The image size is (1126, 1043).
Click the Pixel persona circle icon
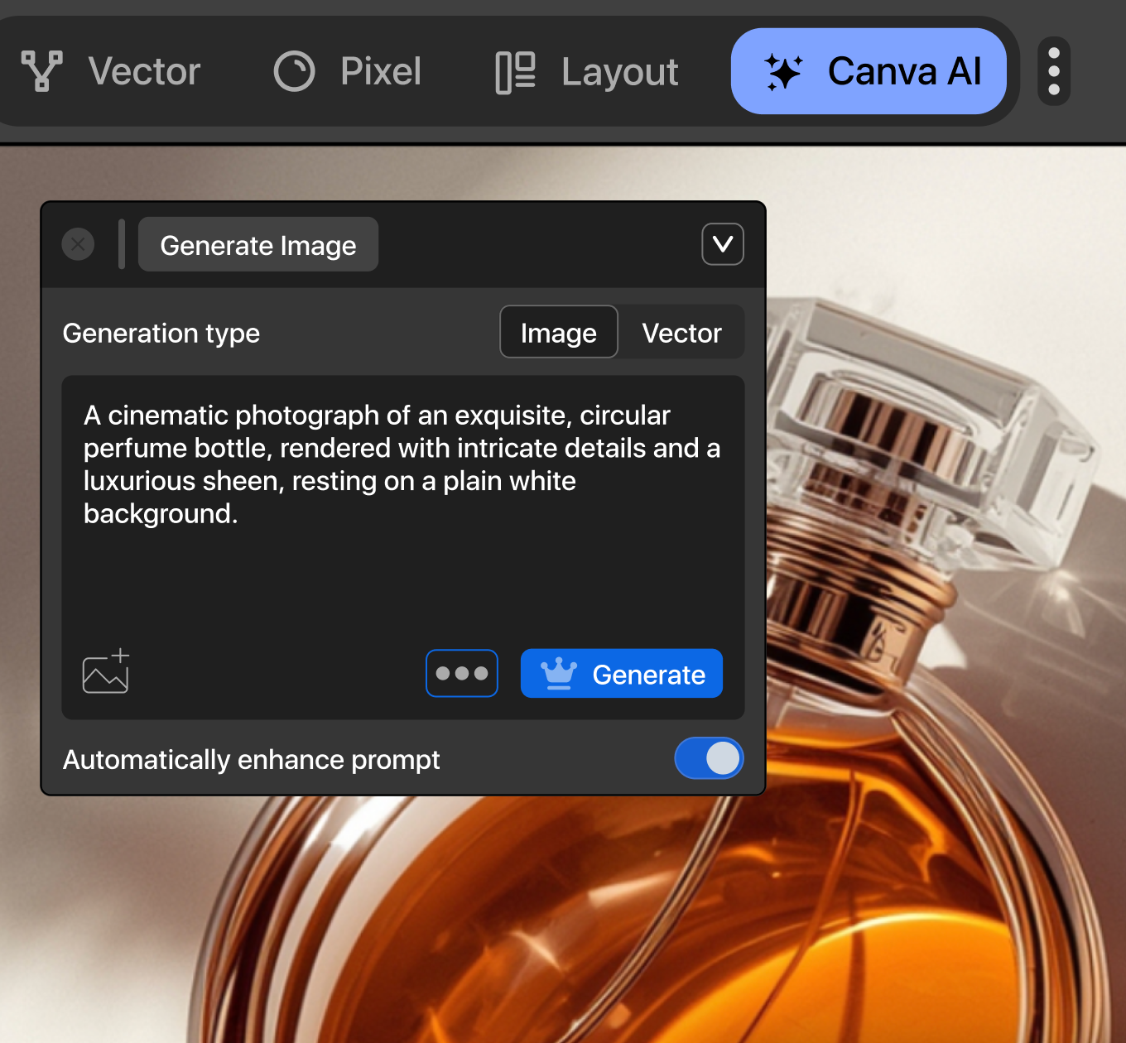294,71
